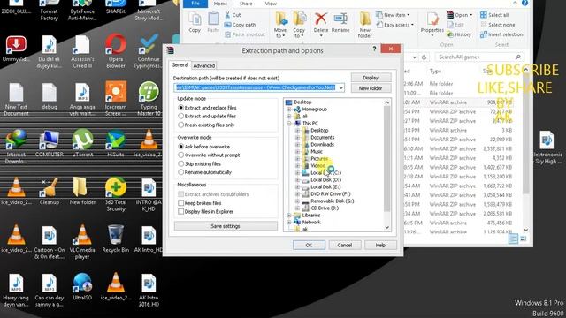
Task: Click the Cut icon in Explorer ribbon
Action: pyautogui.click(x=233, y=15)
